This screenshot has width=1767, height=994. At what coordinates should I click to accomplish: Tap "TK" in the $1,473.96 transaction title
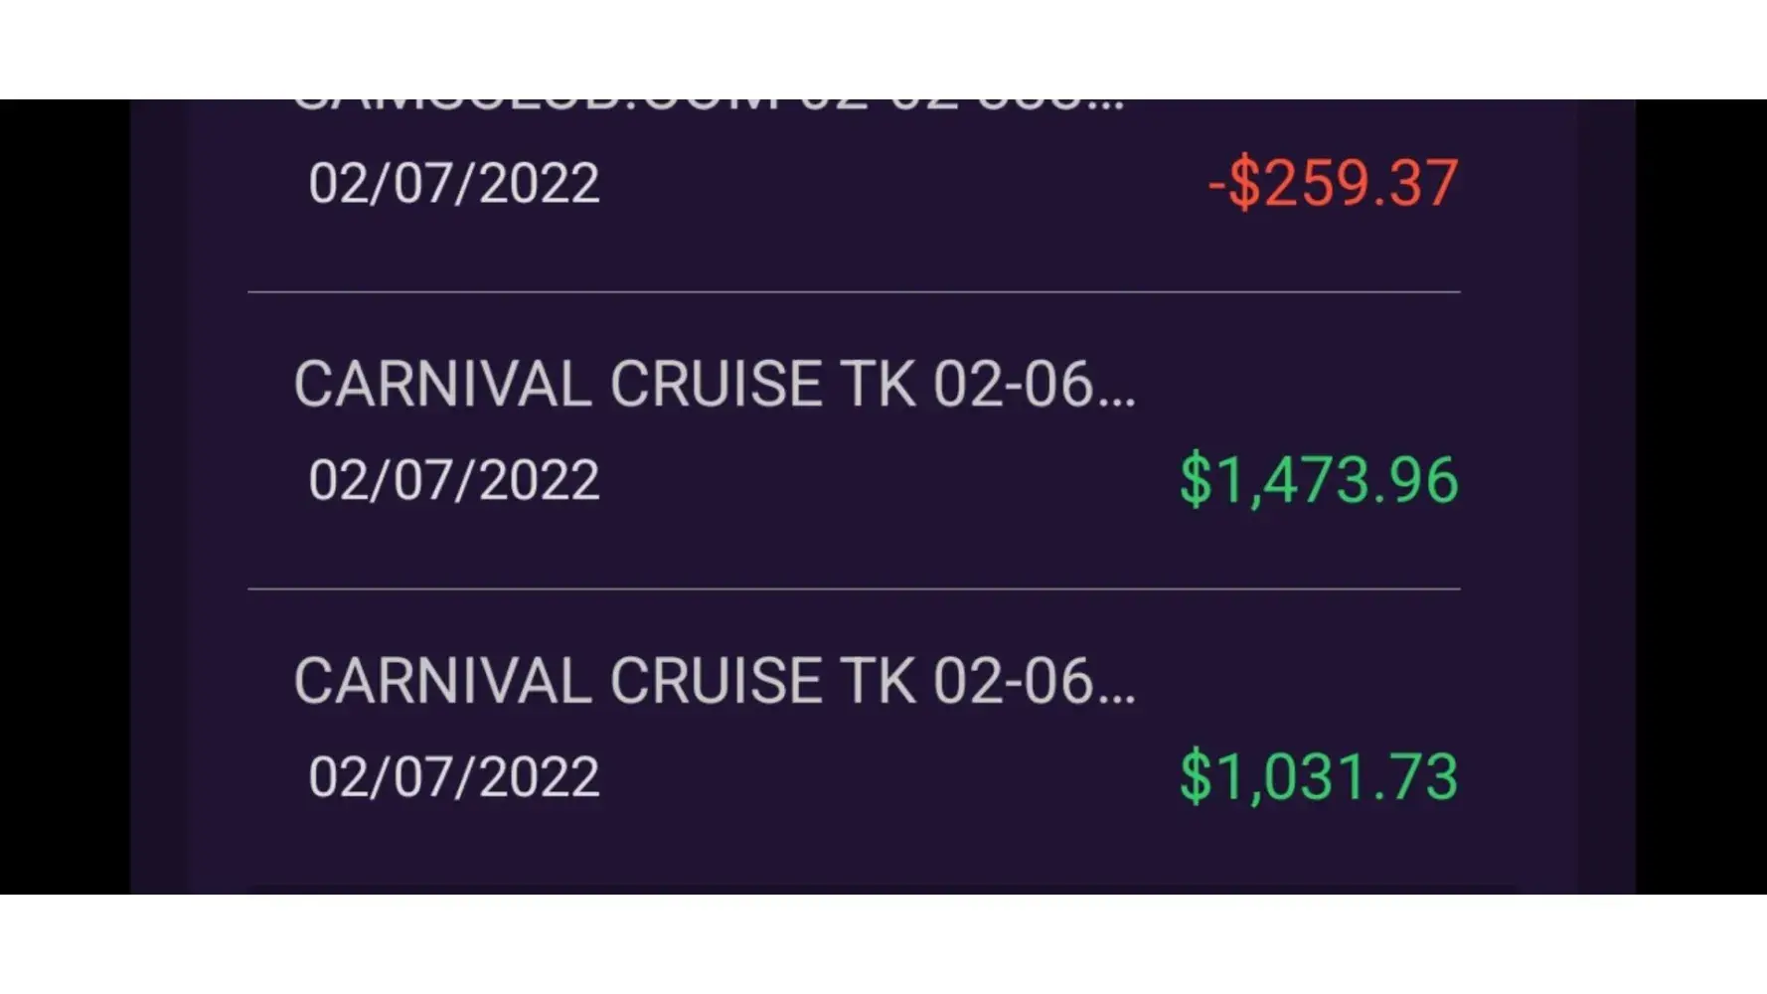pyautogui.click(x=878, y=385)
